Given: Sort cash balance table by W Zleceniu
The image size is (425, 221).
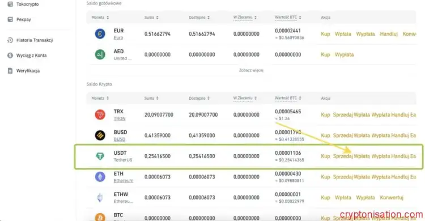Looking at the screenshot, I should point(245,18).
